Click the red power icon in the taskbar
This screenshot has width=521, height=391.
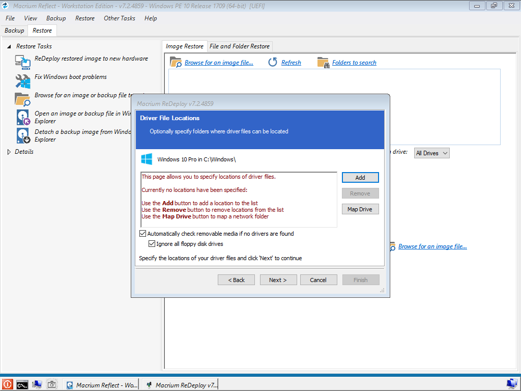click(x=7, y=385)
